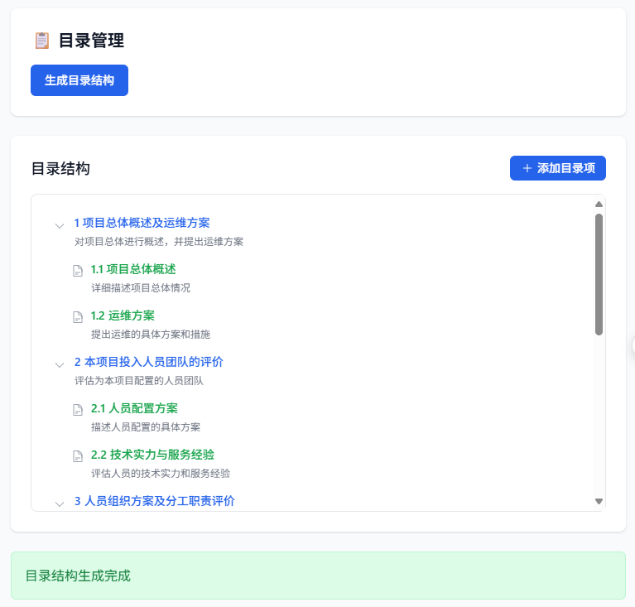Toggle chevron for 3 人员组织方案及分工职责评价
This screenshot has height=607, width=635.
(60, 503)
